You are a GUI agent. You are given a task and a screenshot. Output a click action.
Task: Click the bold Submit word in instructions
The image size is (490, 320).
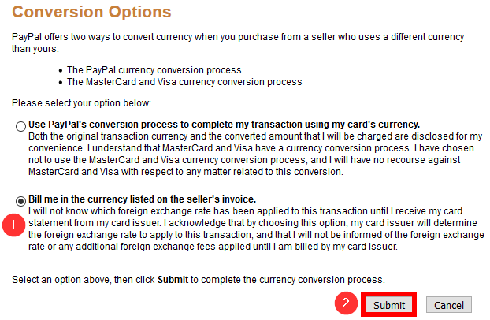[171, 280]
